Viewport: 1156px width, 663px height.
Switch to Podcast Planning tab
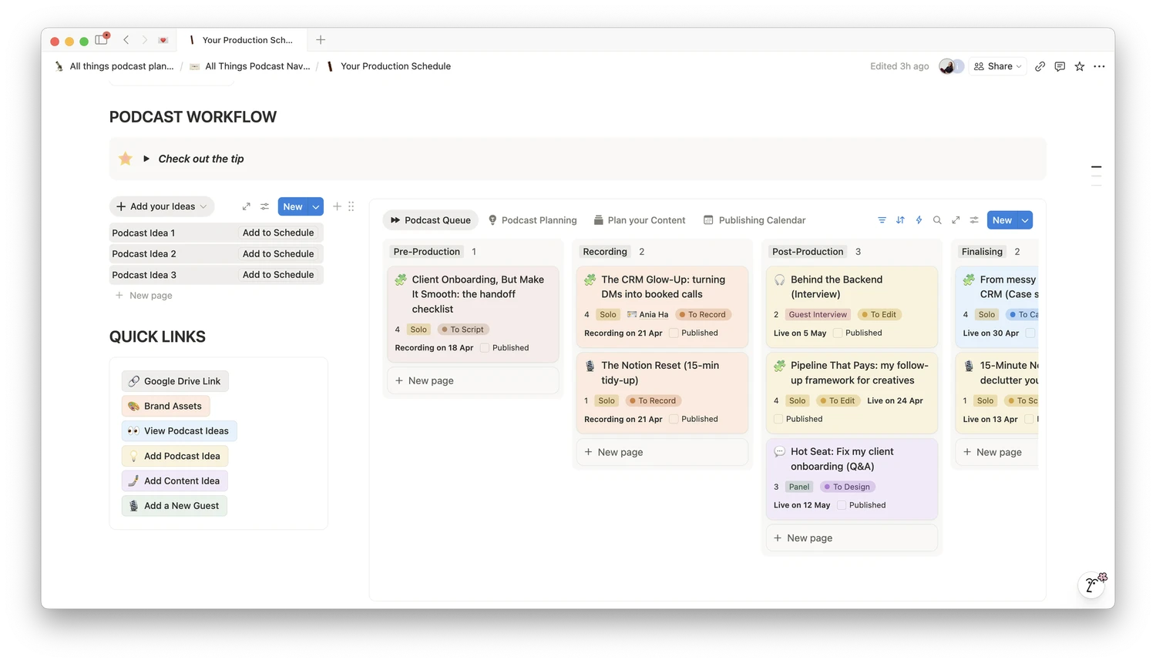(533, 220)
